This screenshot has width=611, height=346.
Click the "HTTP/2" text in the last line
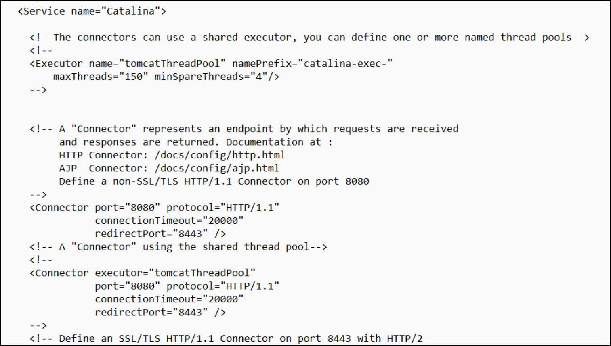coord(405,339)
